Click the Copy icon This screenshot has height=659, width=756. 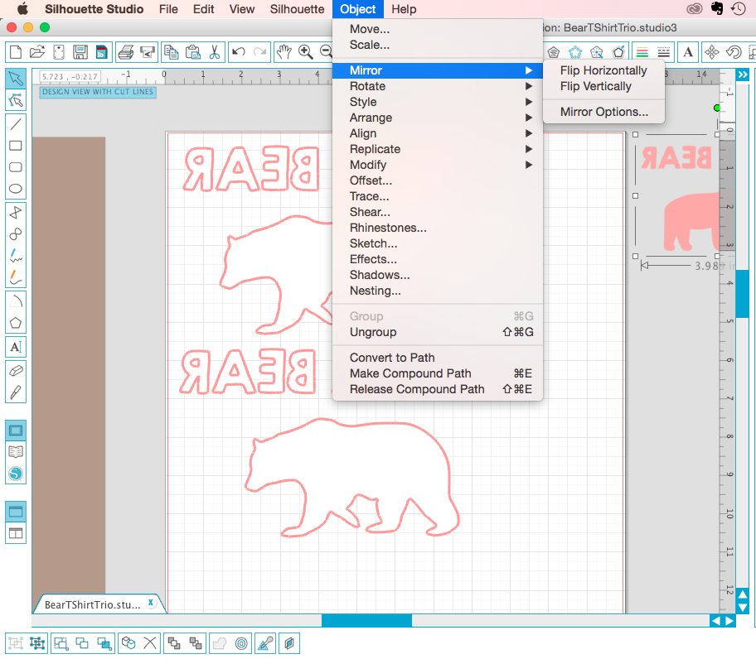point(171,52)
